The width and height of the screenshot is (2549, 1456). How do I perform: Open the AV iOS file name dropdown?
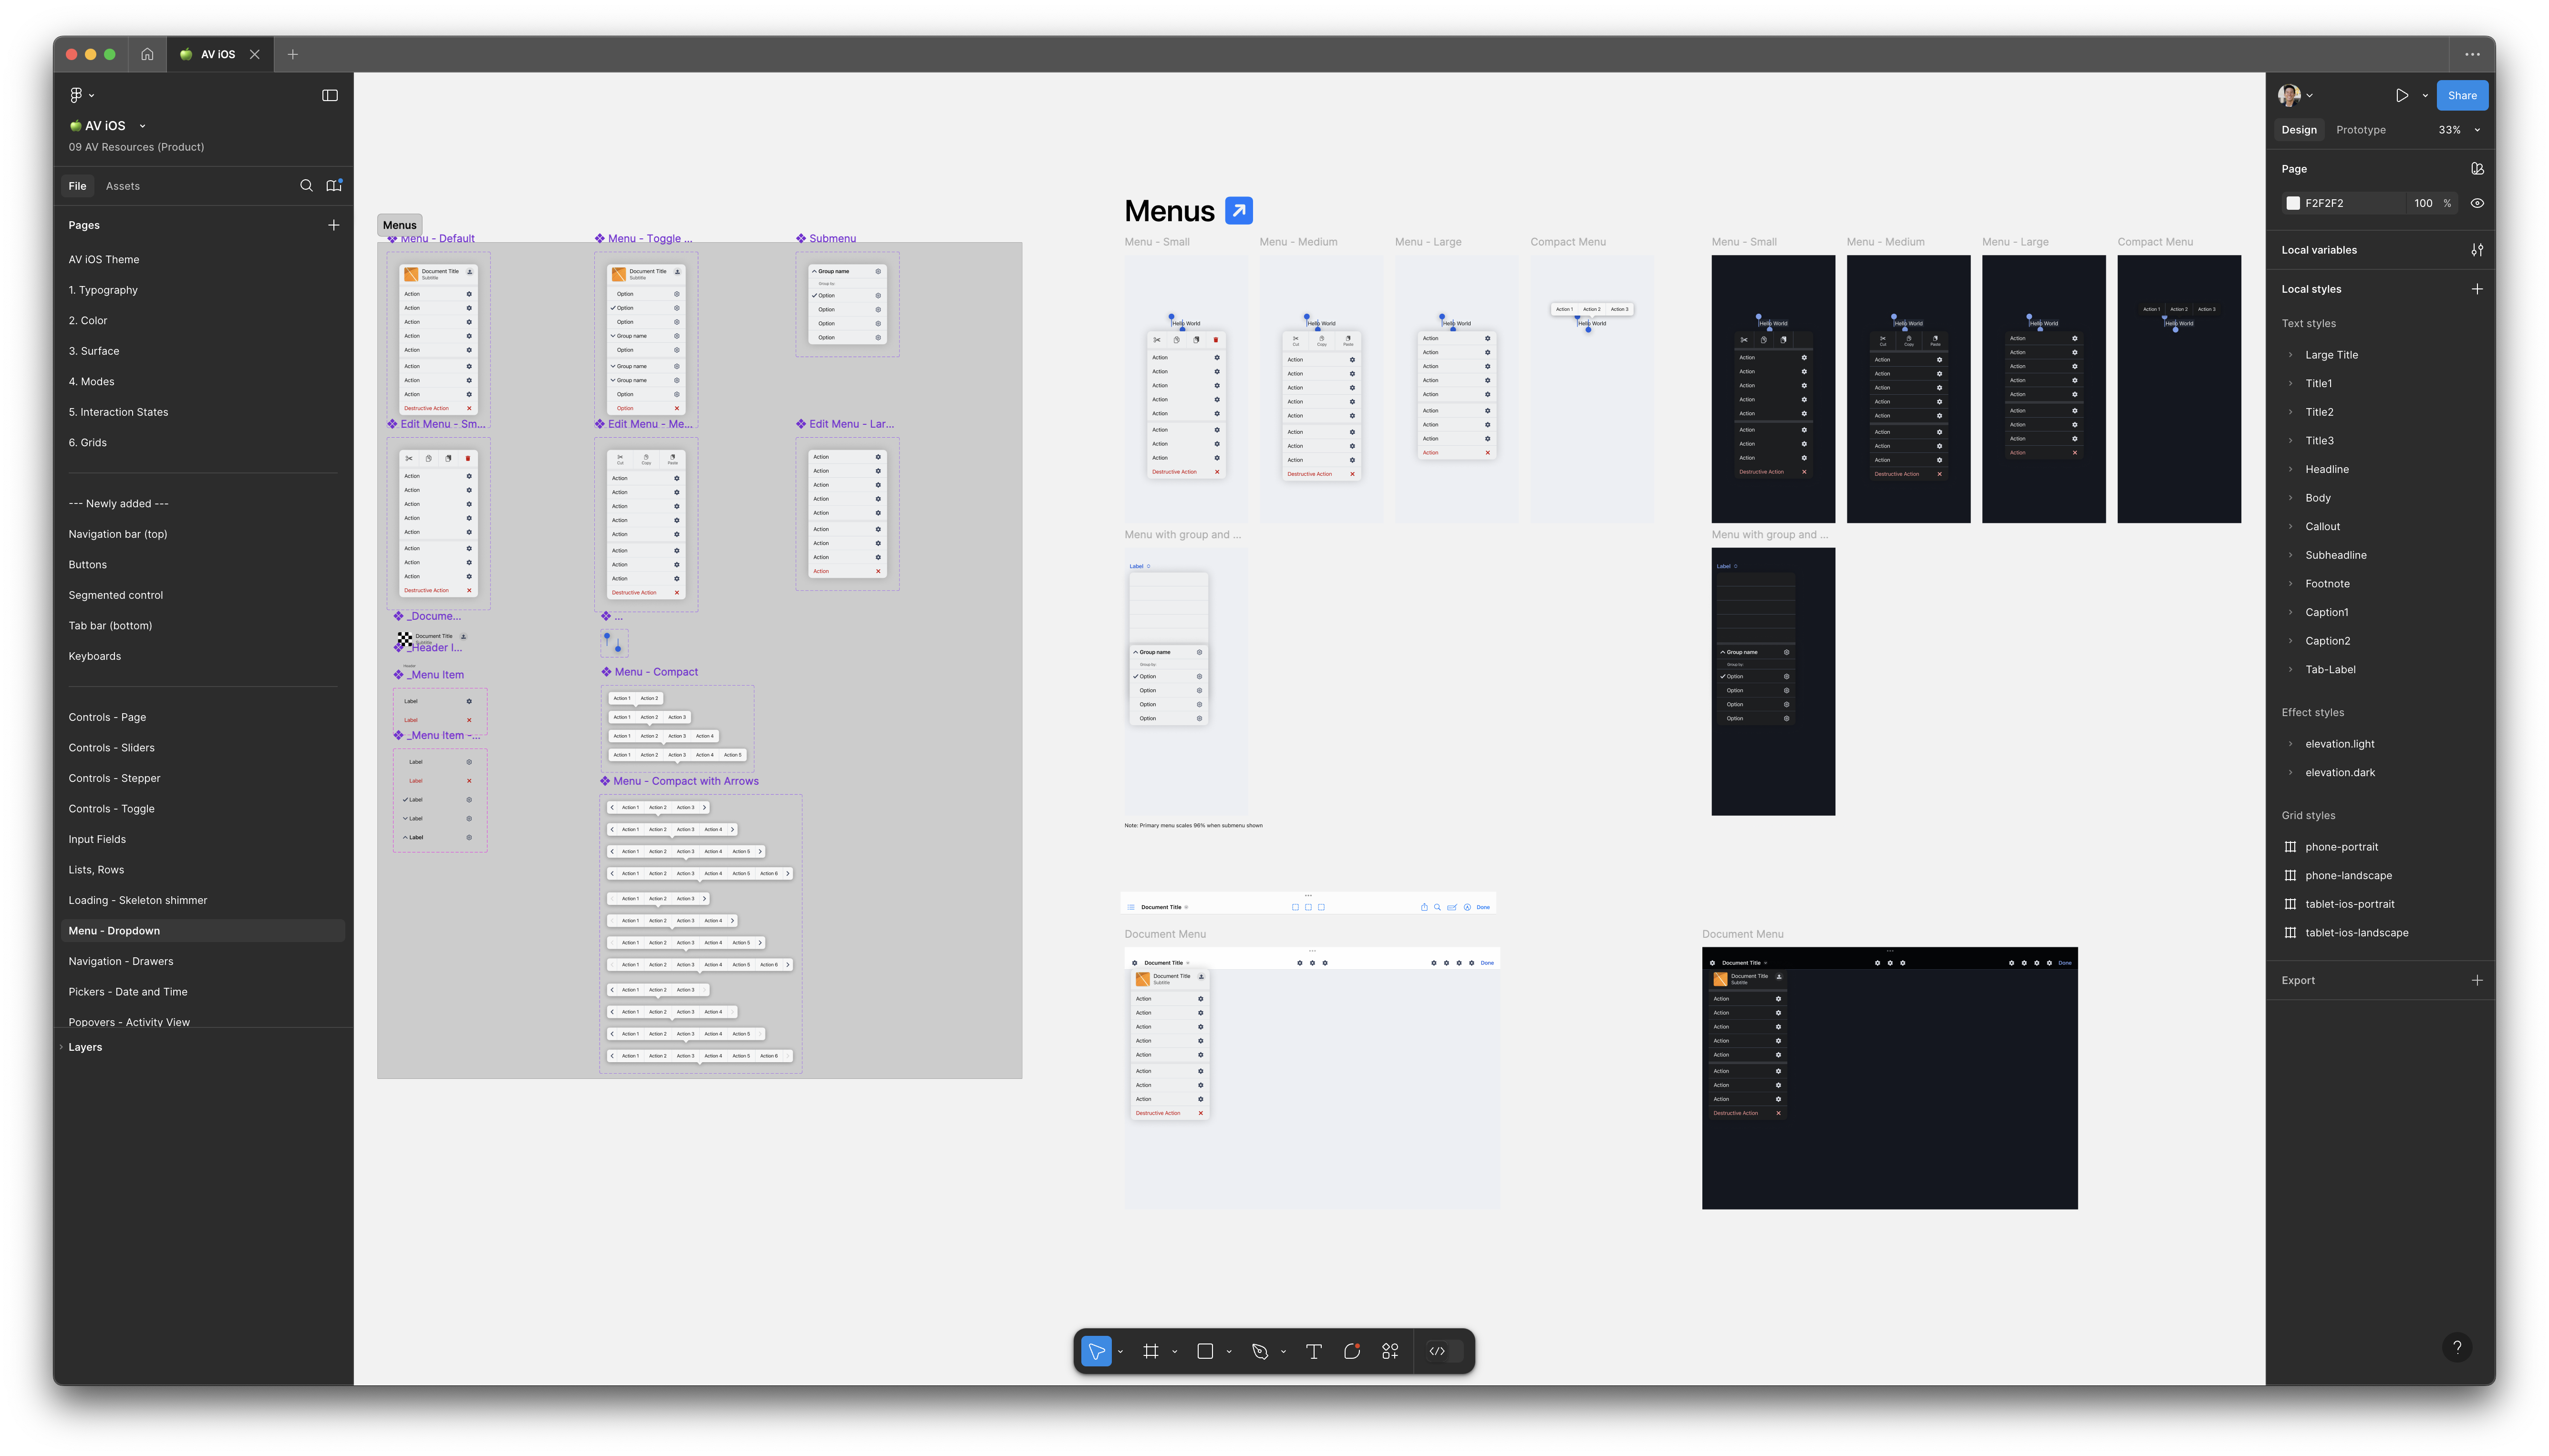[142, 126]
